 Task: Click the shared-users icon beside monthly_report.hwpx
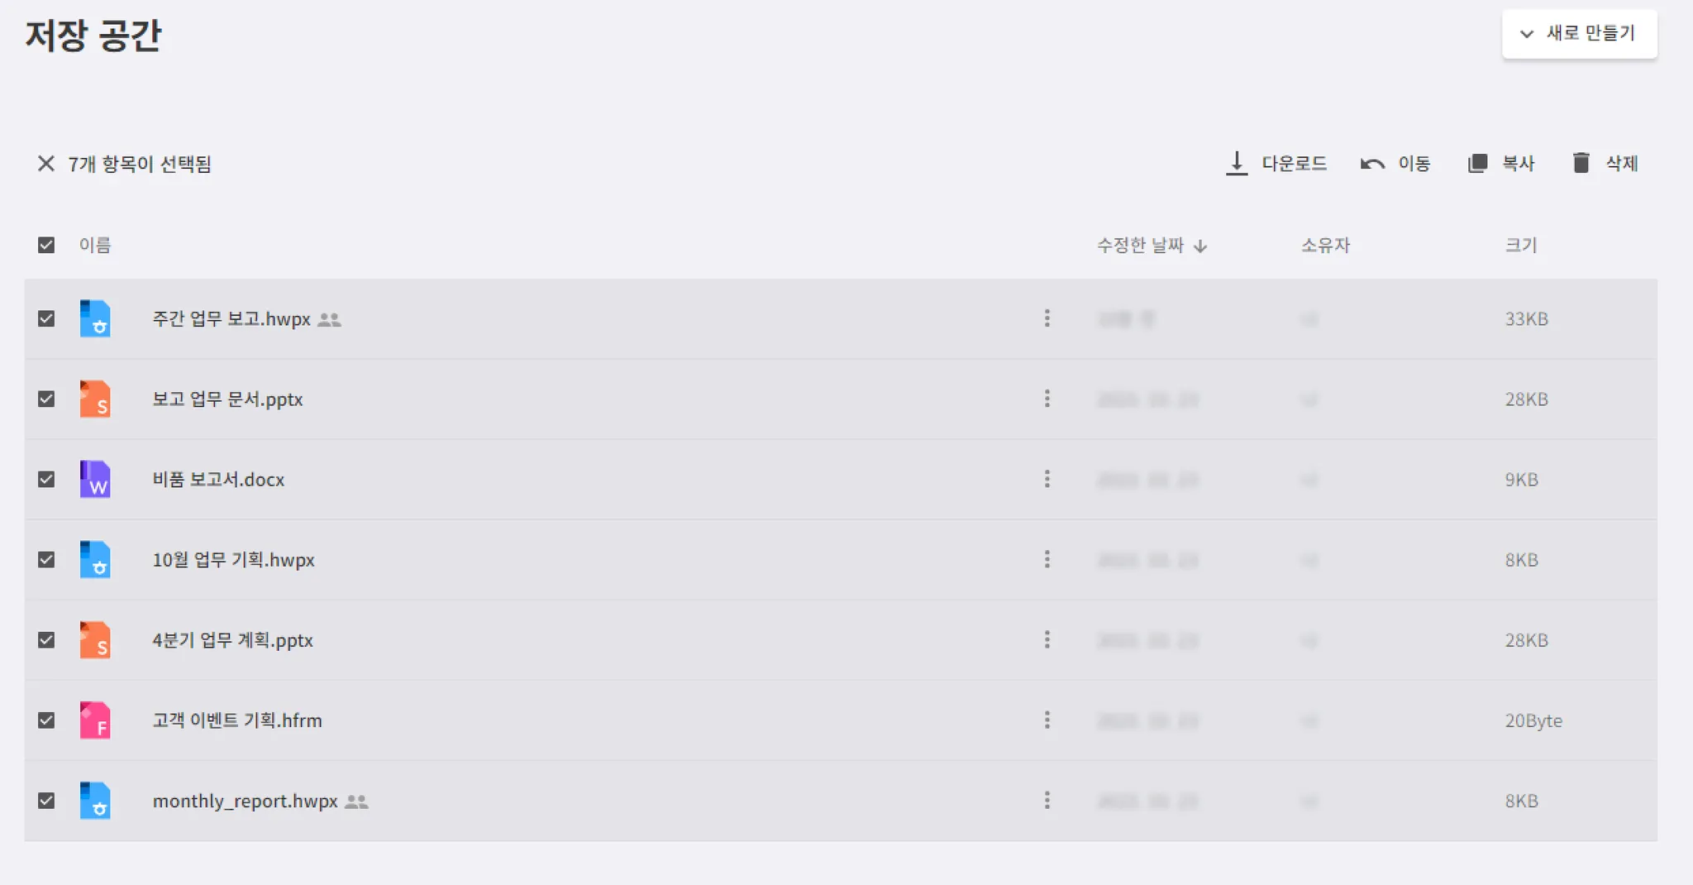pos(356,801)
